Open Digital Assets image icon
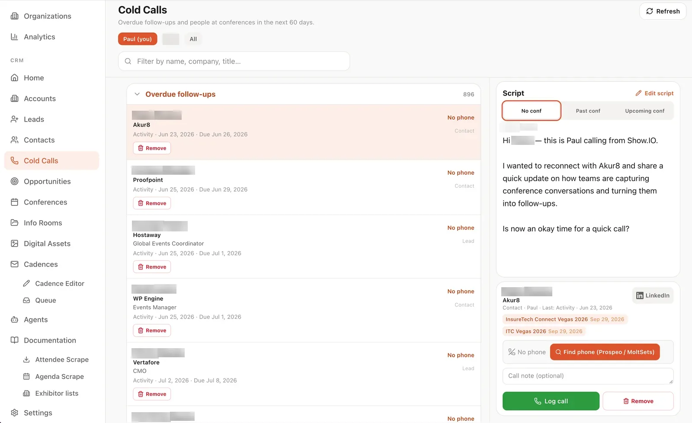692x423 pixels. [15, 244]
